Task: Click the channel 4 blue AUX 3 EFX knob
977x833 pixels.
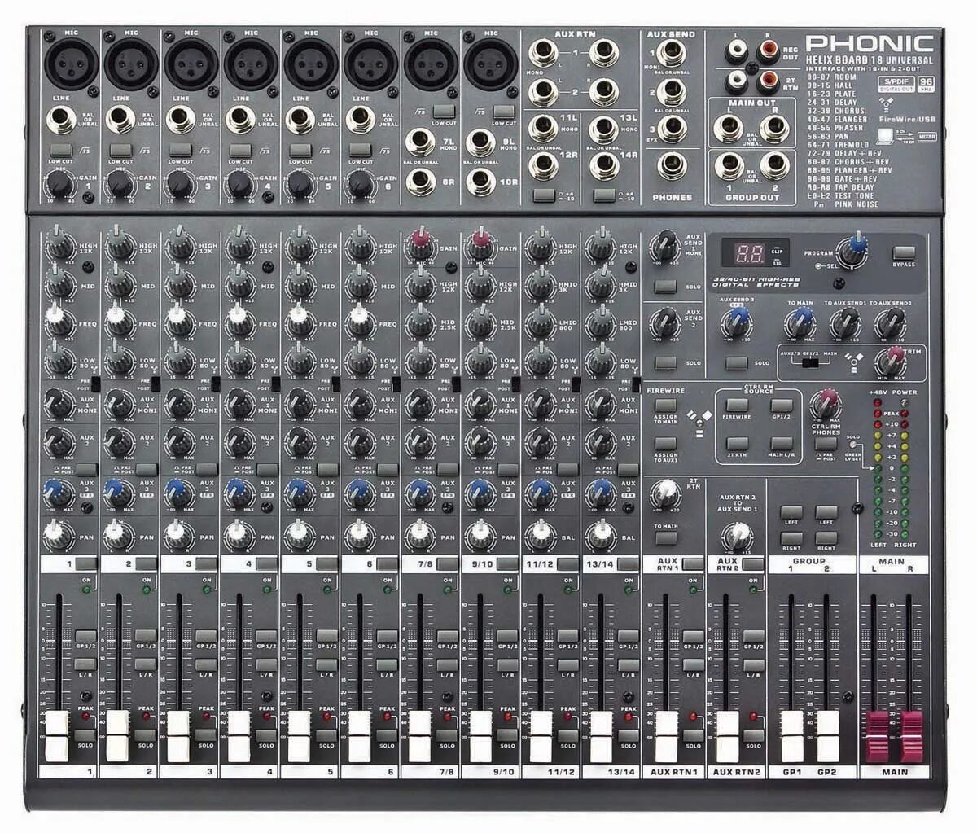Action: 236,491
